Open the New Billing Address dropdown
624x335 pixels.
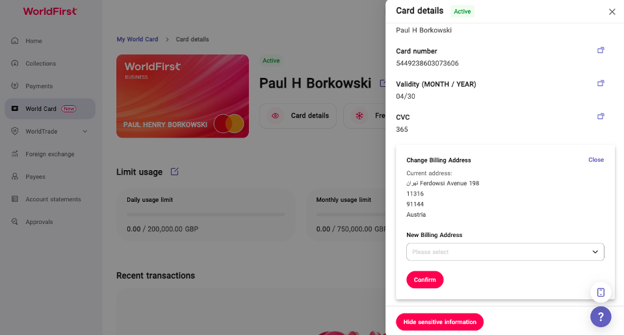(x=505, y=252)
